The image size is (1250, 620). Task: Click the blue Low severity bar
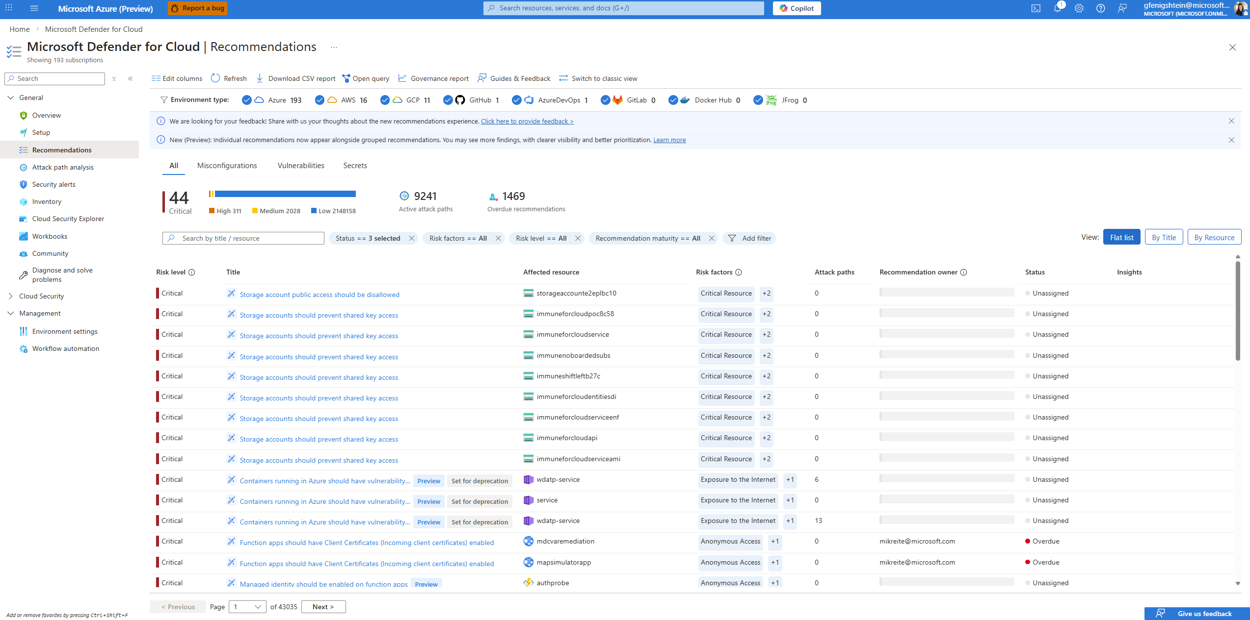pyautogui.click(x=285, y=194)
